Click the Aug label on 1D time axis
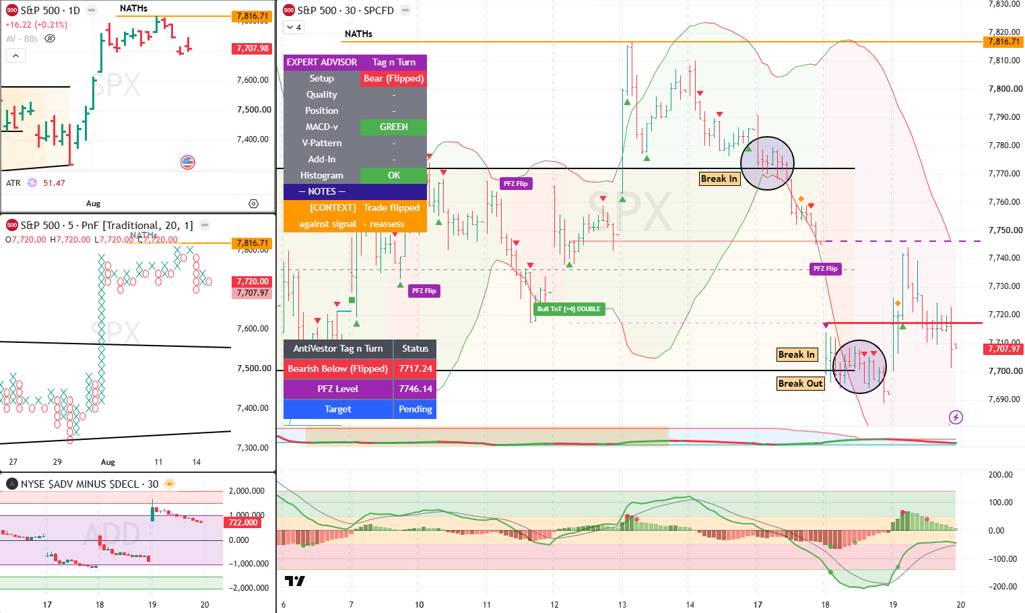1025x613 pixels. tap(93, 203)
